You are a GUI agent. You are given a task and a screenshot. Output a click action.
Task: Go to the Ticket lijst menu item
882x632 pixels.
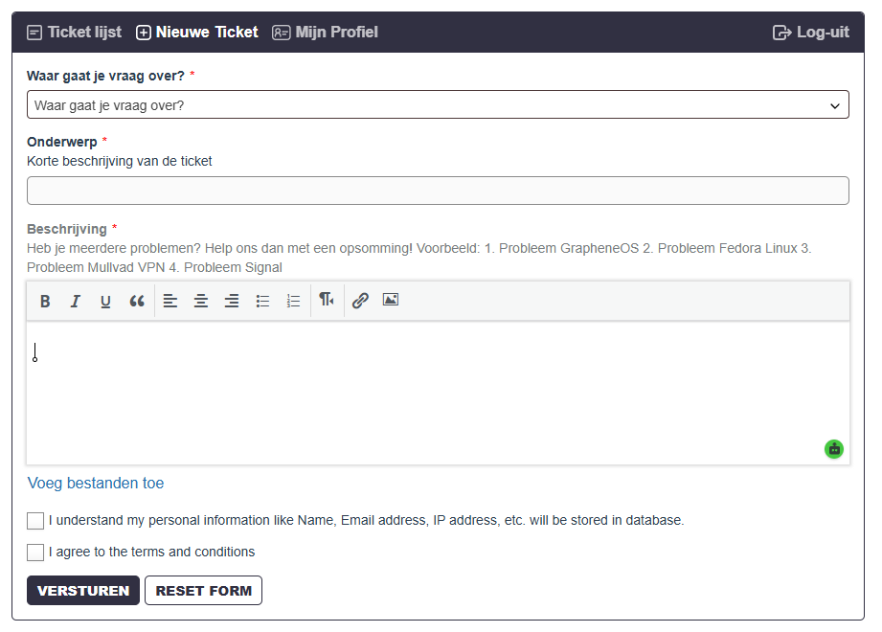click(x=75, y=33)
